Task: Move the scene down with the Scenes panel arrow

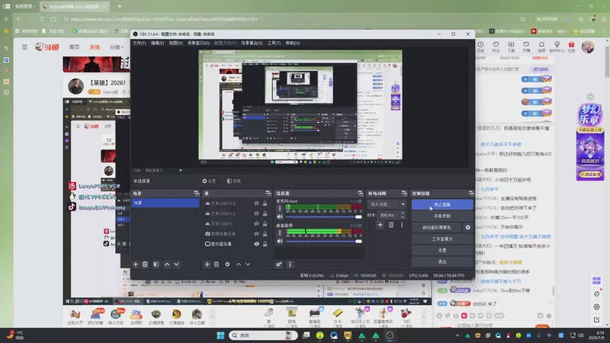Action: [x=176, y=264]
